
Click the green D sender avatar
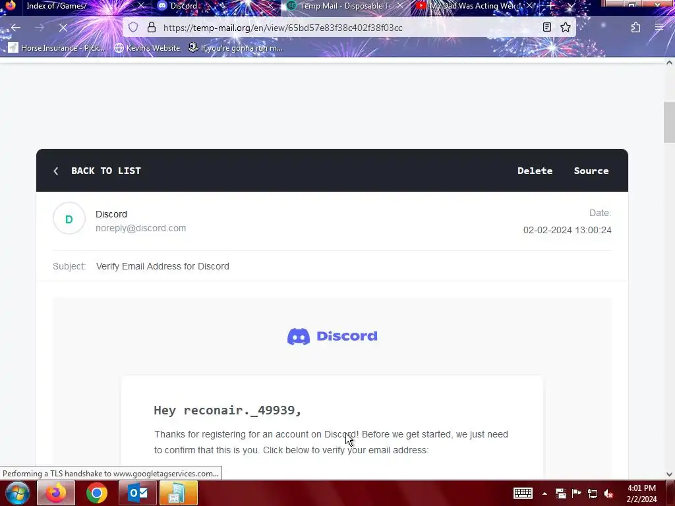(x=69, y=219)
